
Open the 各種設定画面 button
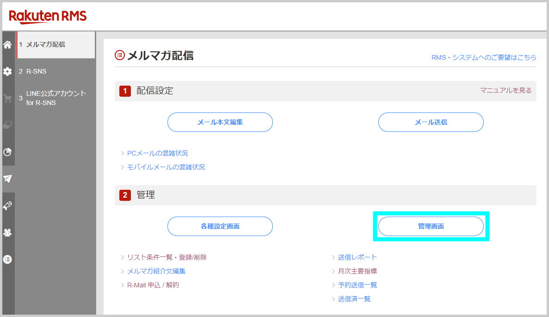[x=220, y=226]
